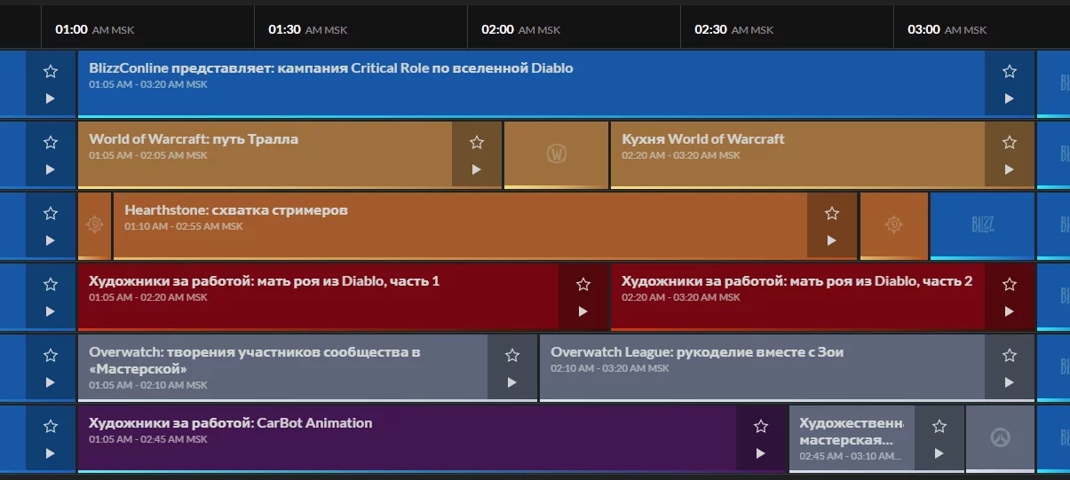
Task: Select the 01:00 AM MSK time marker
Action: (95, 29)
